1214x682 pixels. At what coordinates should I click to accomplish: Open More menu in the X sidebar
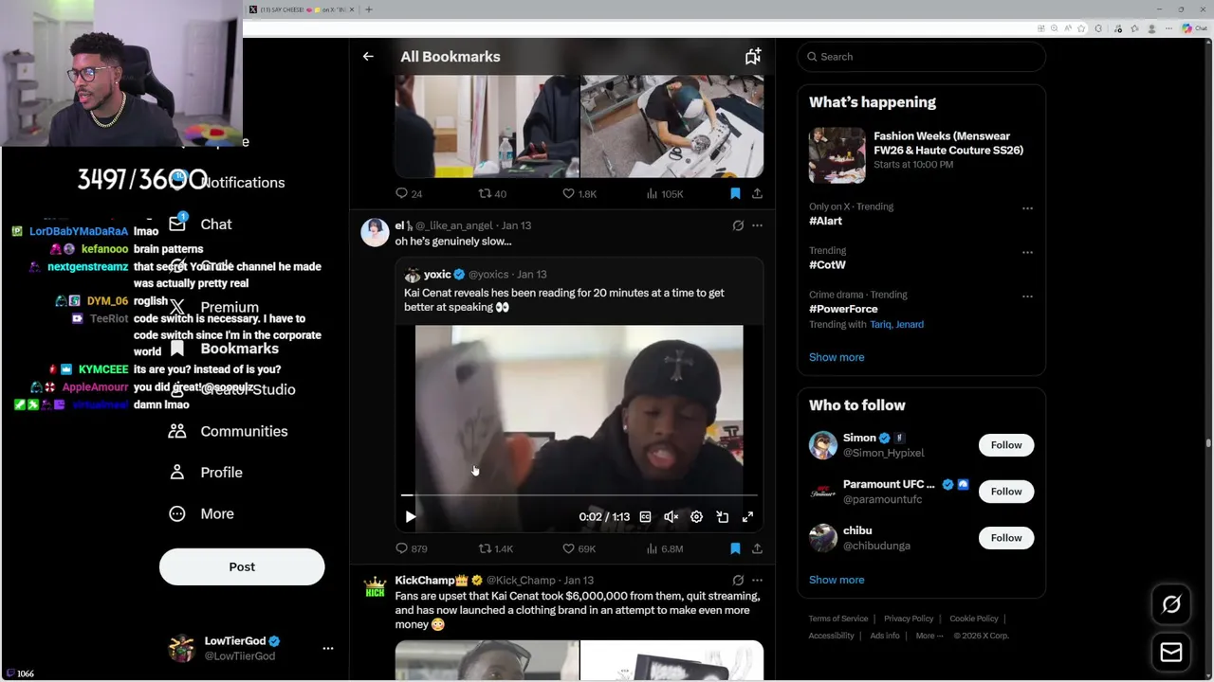200,513
